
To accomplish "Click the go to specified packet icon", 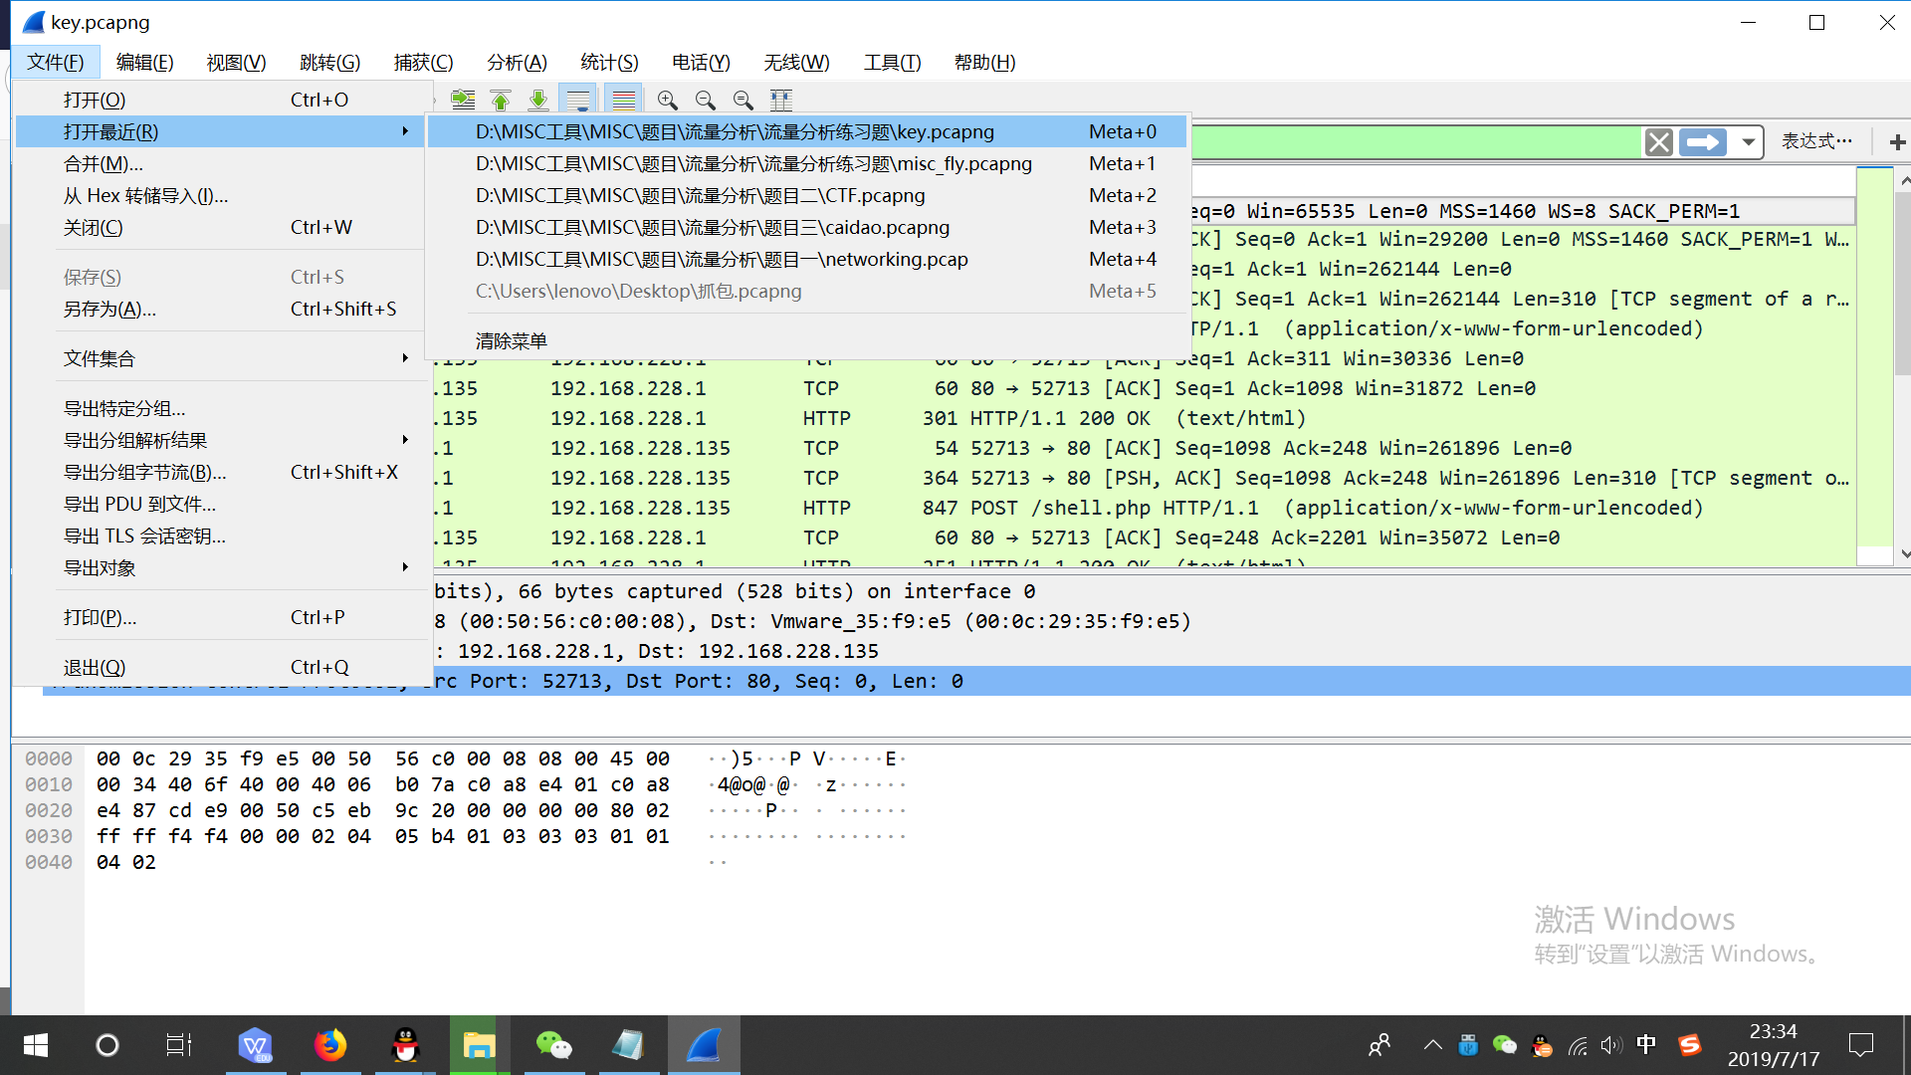I will [x=463, y=100].
